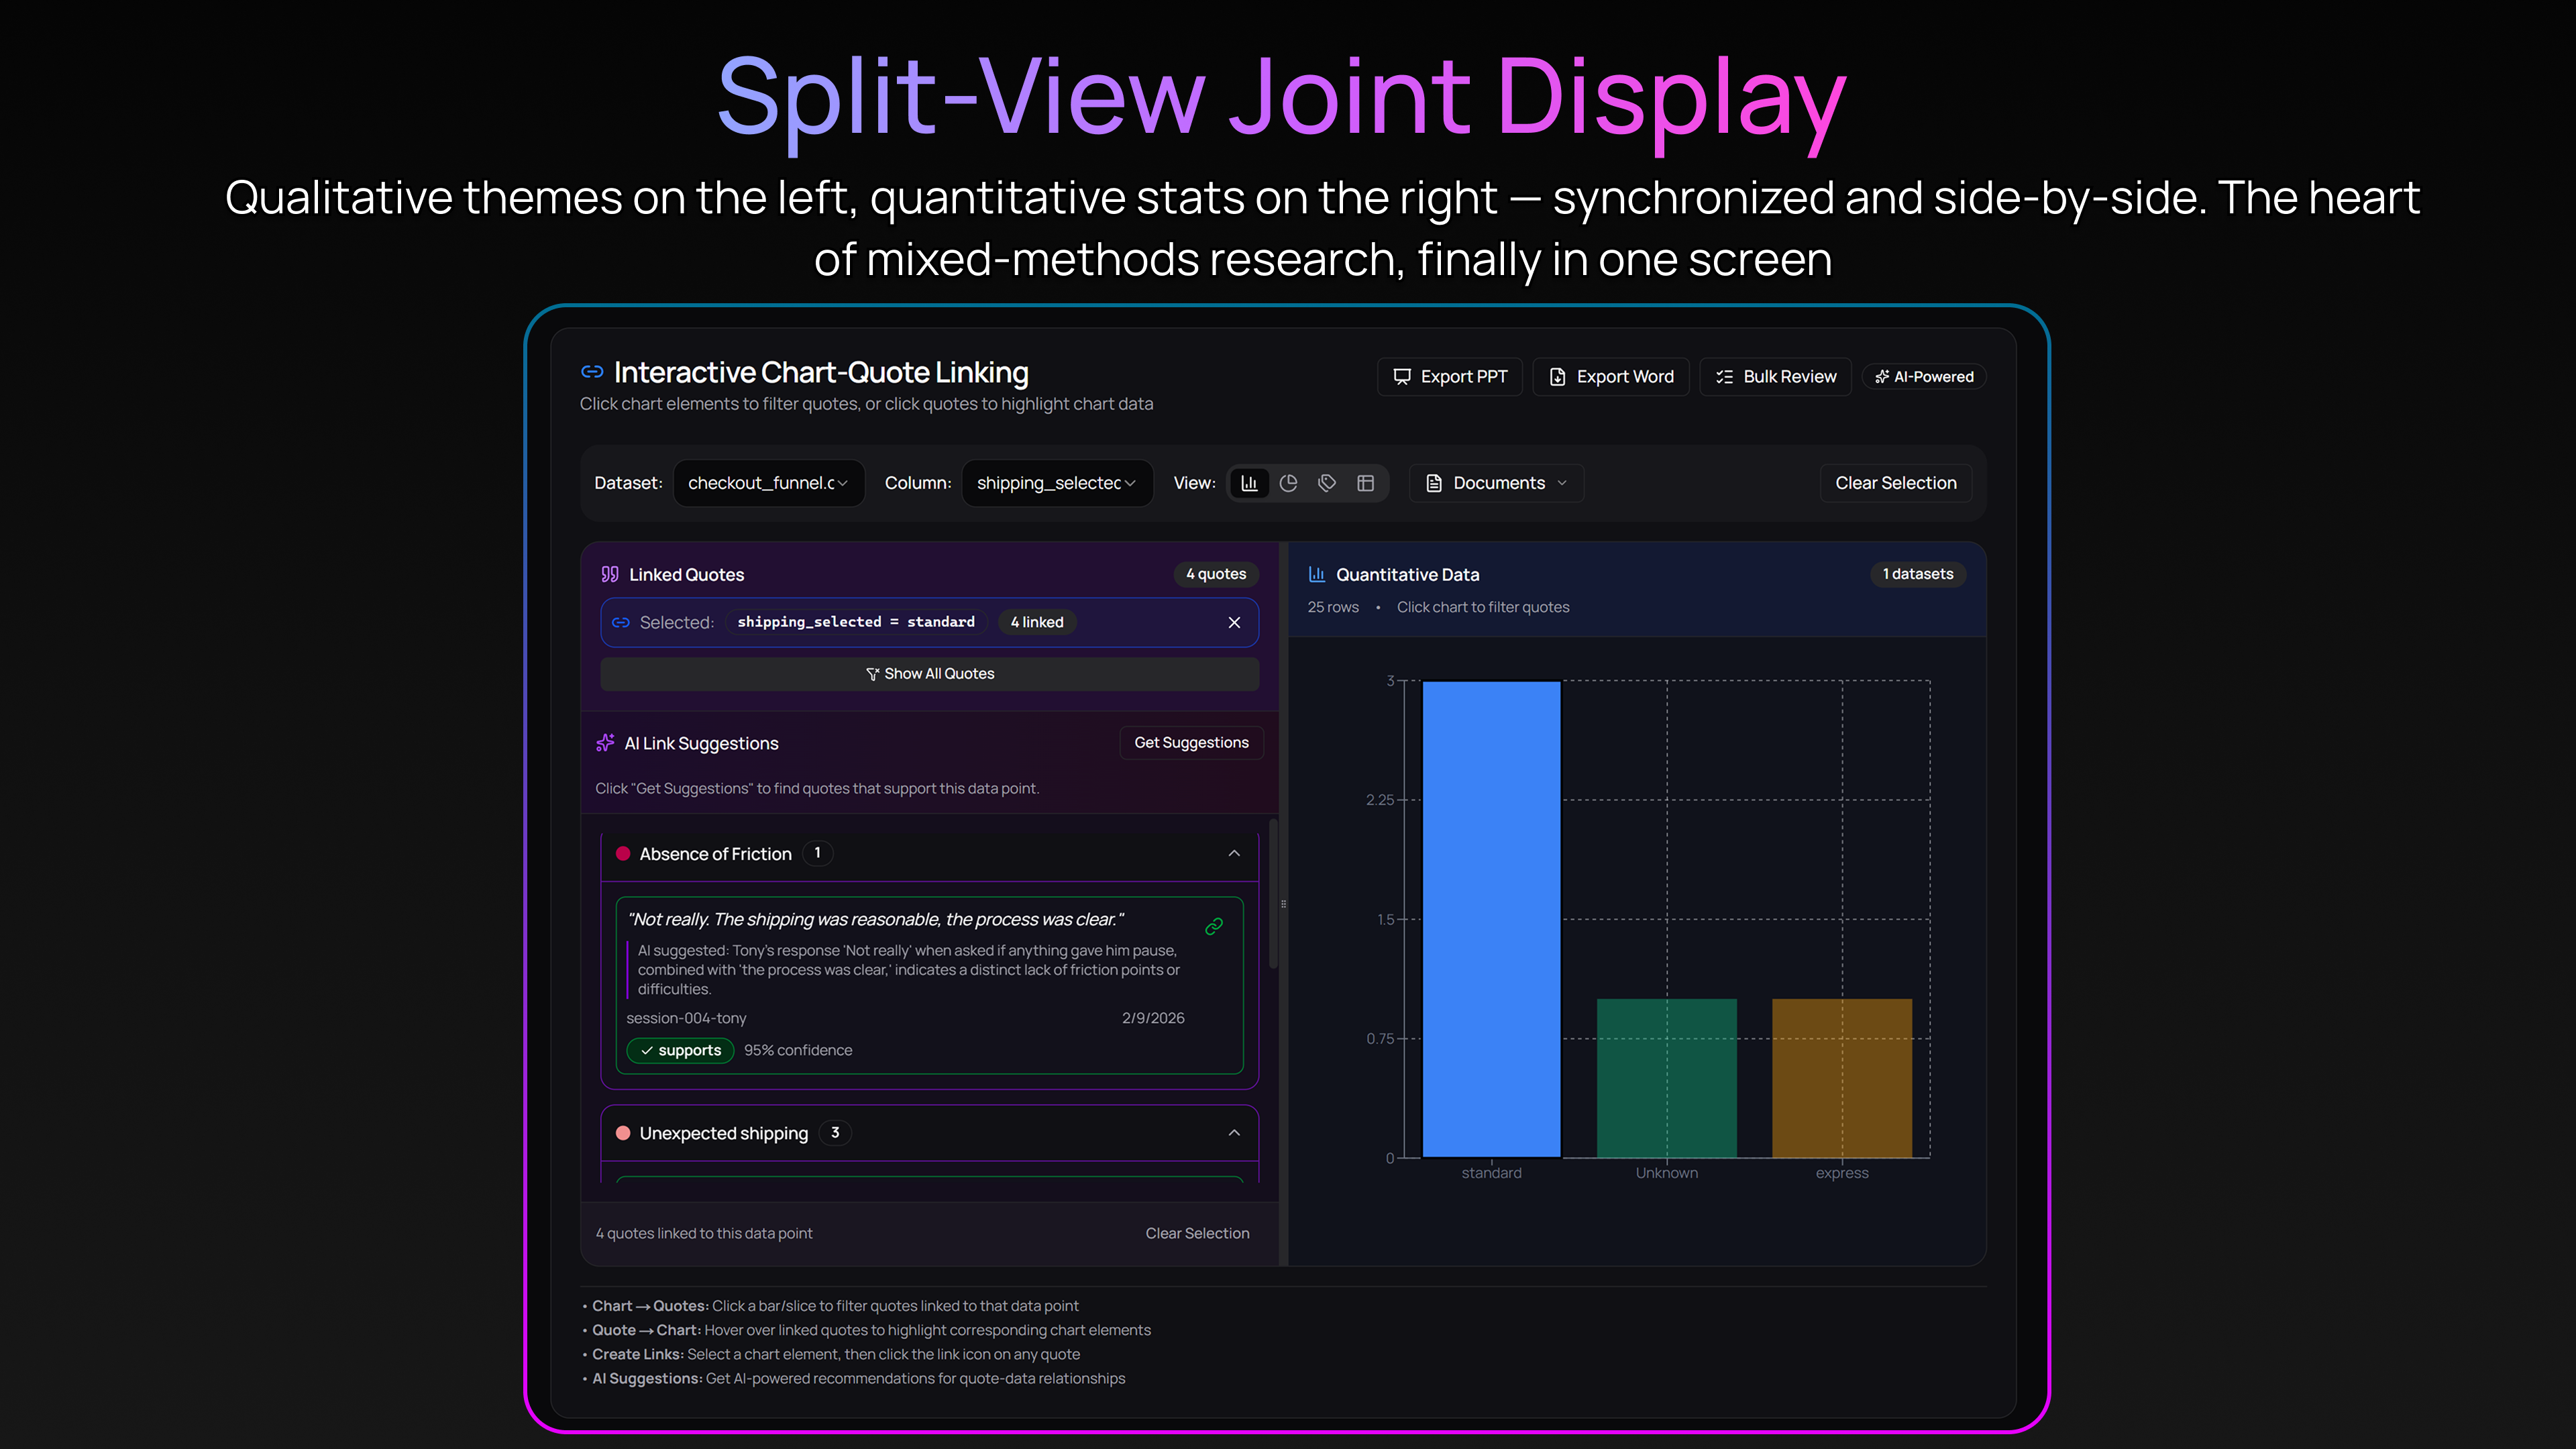
Task: Dismiss the shipping_selected filter with X
Action: (x=1234, y=622)
